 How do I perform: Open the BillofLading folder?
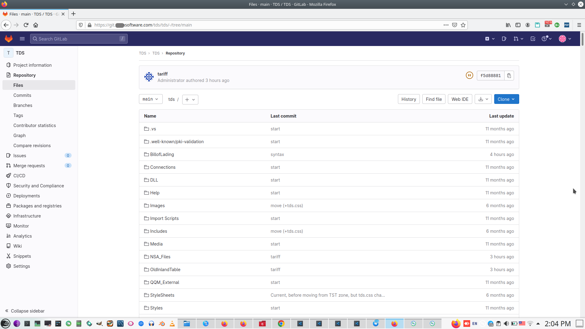coord(162,154)
